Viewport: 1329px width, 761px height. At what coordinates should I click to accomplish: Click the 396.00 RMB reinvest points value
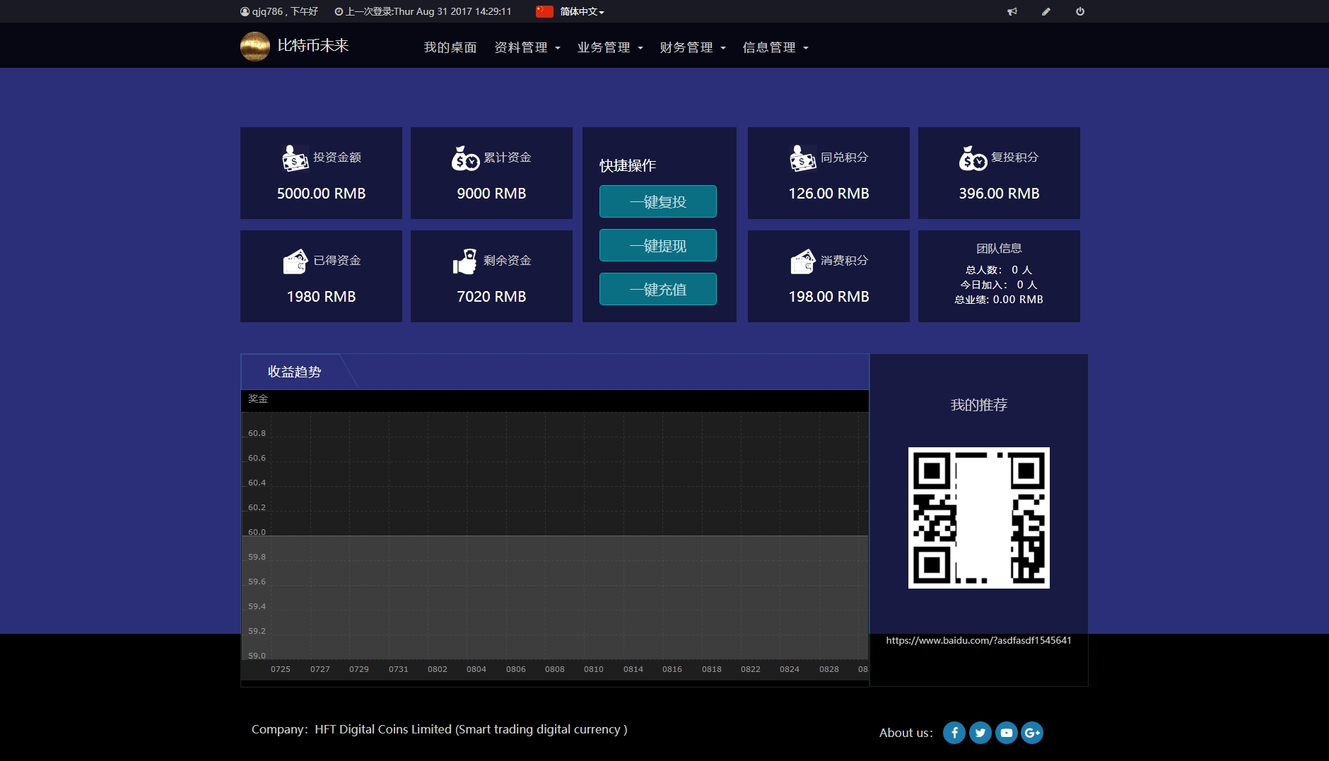click(x=999, y=194)
